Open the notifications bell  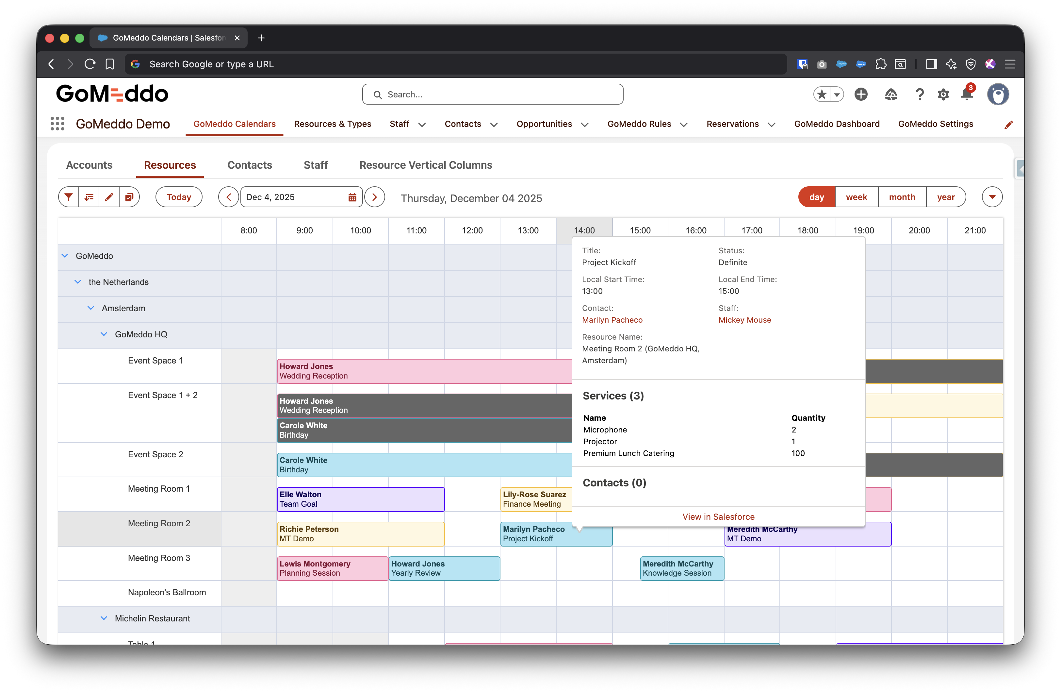[x=966, y=94]
